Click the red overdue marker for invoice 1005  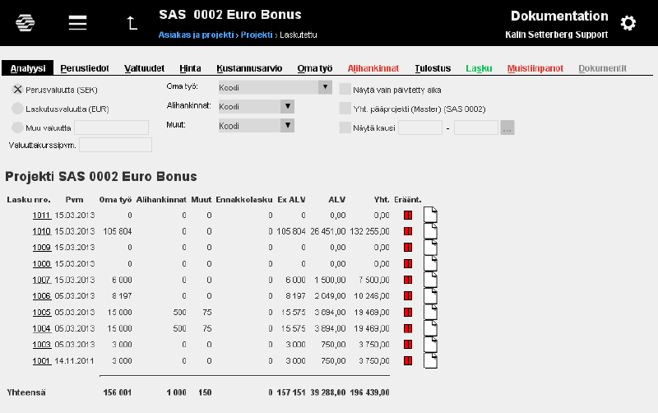coord(408,313)
